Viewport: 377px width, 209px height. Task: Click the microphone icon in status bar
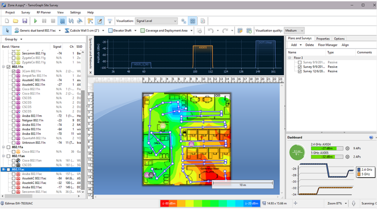click(x=354, y=203)
